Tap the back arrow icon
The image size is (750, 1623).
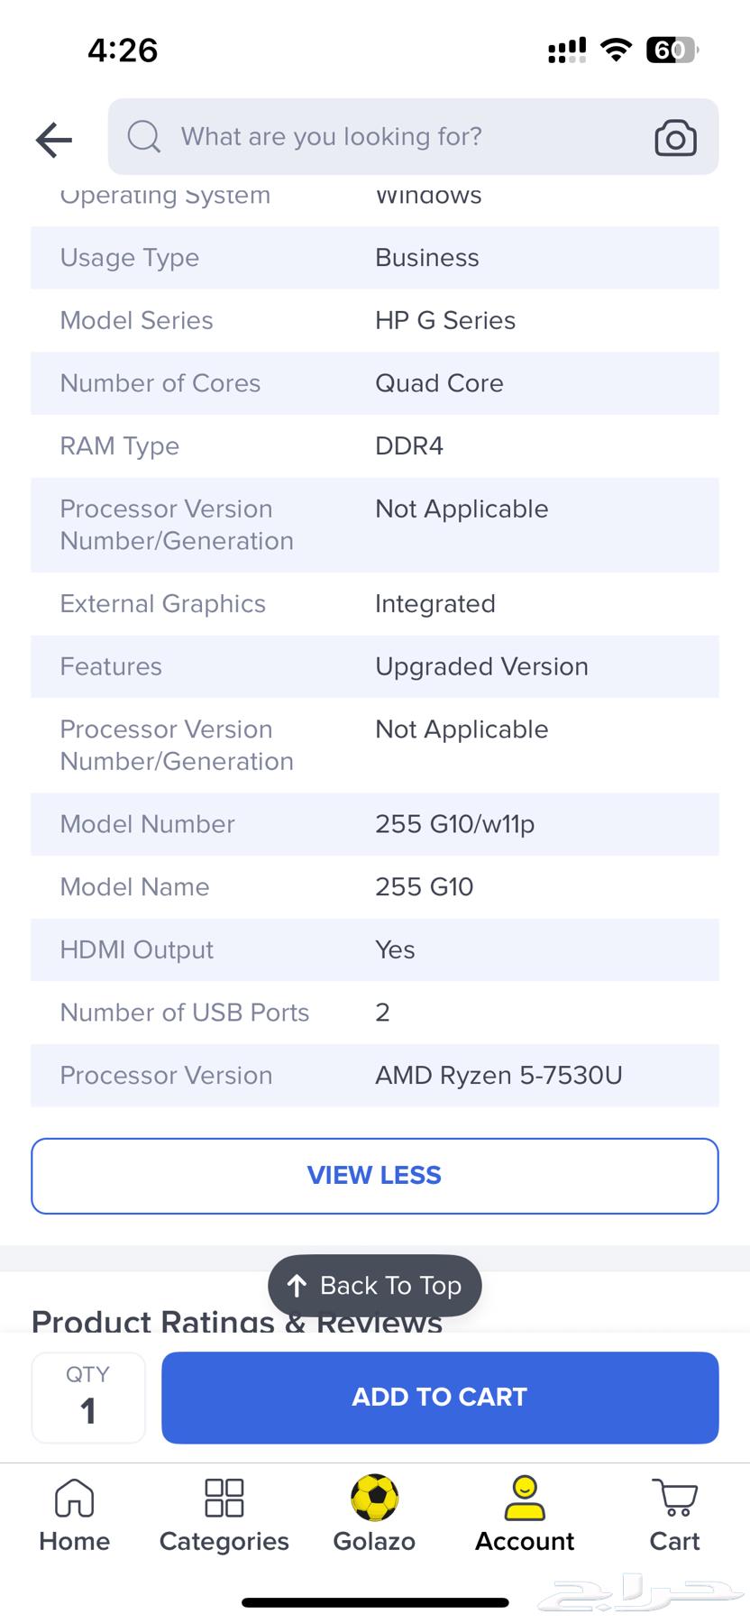click(54, 140)
